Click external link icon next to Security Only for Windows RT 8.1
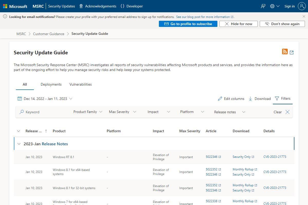Screen dimensions: 308x205 (253, 157)
